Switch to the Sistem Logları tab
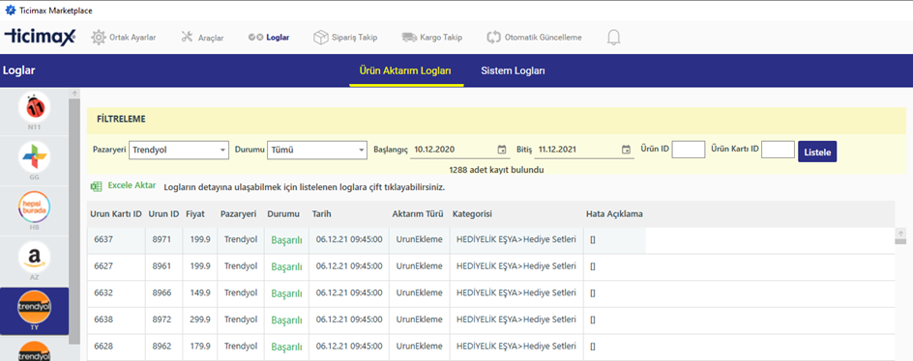 point(513,70)
